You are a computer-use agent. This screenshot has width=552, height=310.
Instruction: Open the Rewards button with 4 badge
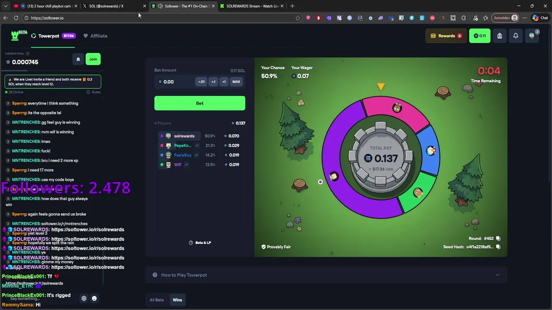click(446, 36)
